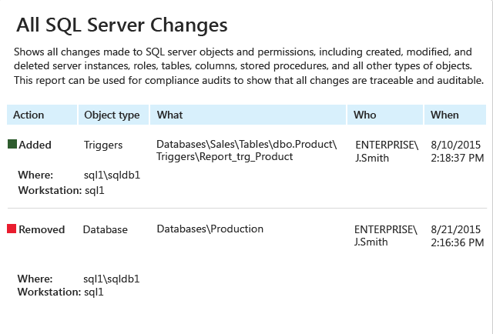Screen dimensions: 493x334
Task: Click the All SQL Server Changes title
Action: point(122,25)
